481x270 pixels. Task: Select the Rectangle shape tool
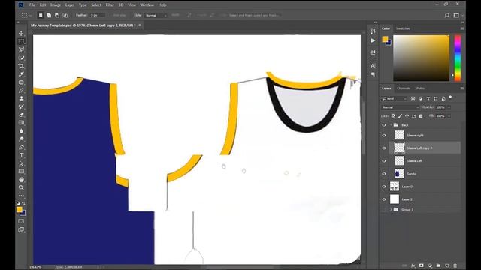point(21,172)
